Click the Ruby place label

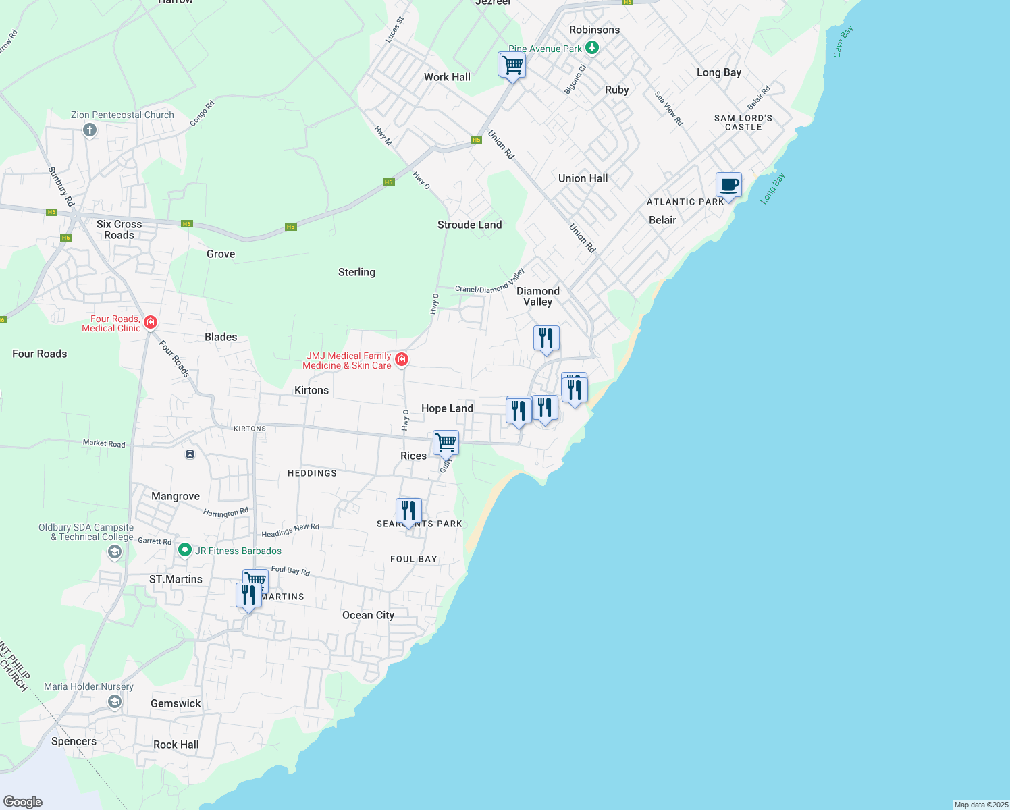pyautogui.click(x=617, y=90)
